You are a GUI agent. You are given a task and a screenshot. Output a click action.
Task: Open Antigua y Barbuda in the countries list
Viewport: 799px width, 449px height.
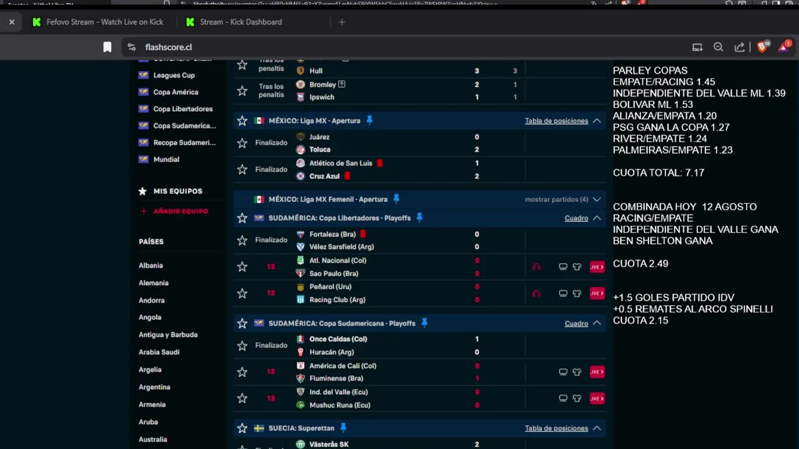click(x=168, y=335)
